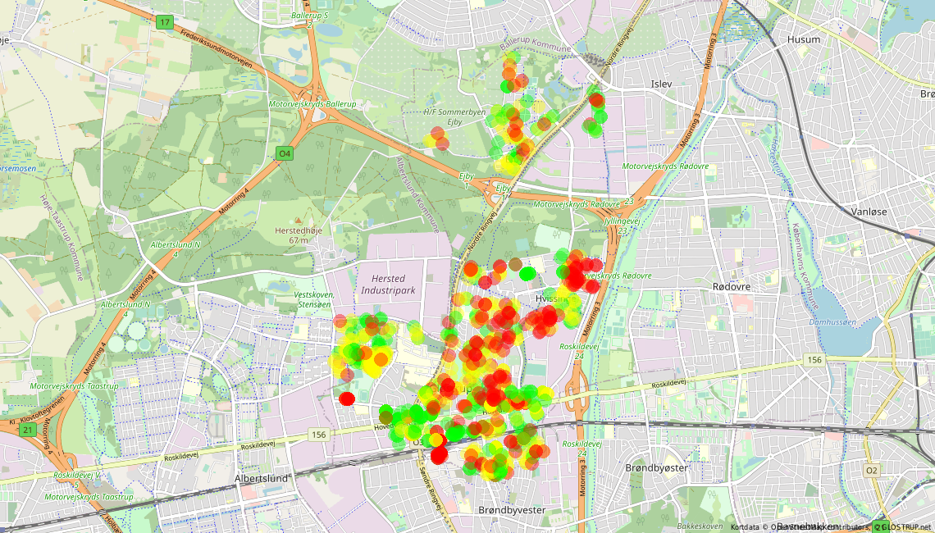The width and height of the screenshot is (935, 533).
Task: Select the Brøndbyvester place label
Action: tap(513, 510)
